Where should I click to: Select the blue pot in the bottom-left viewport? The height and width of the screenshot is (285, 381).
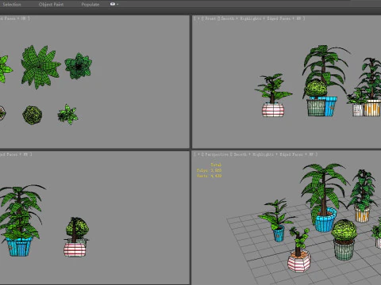pyautogui.click(x=19, y=247)
